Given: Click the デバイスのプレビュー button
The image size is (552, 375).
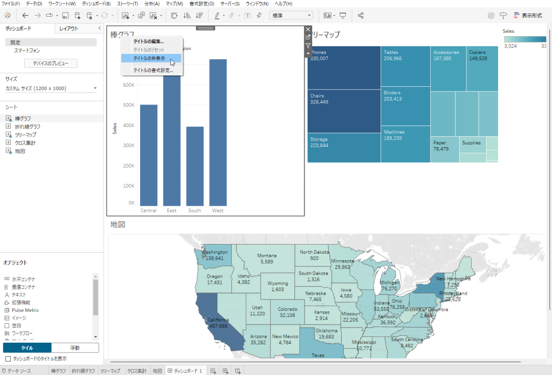Looking at the screenshot, I should [x=51, y=64].
